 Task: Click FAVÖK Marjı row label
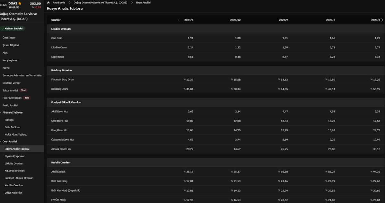tap(59, 200)
